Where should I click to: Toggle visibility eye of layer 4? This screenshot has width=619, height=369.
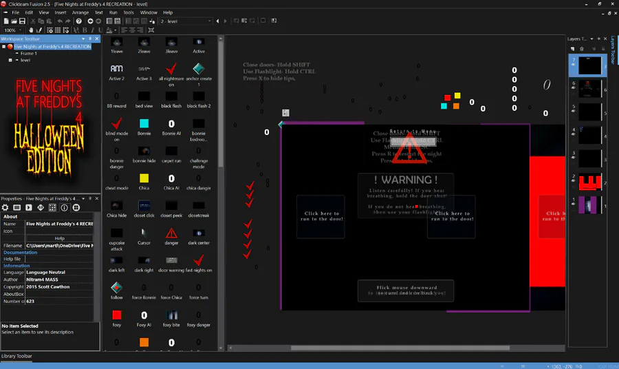pos(573,135)
